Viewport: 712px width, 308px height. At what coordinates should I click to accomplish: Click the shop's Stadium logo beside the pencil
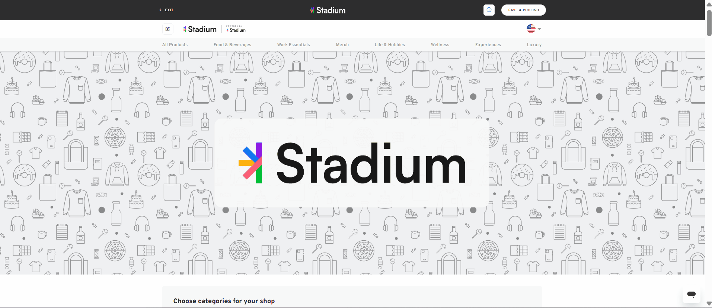[x=199, y=29]
